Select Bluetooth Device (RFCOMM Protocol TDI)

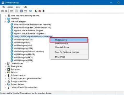pyautogui.click(x=32, y=28)
